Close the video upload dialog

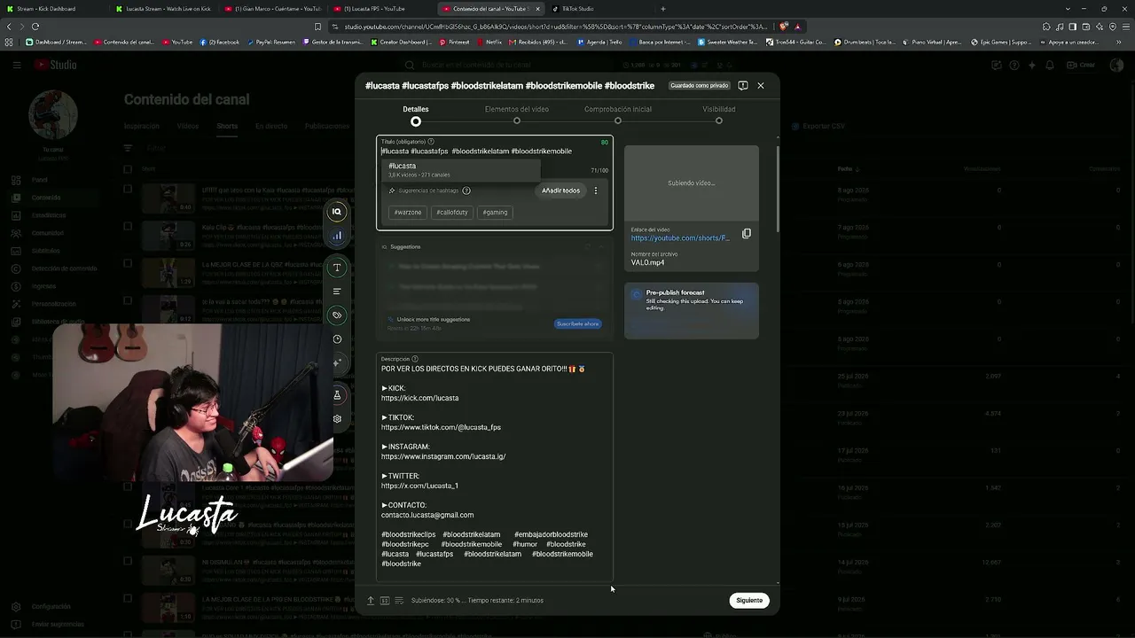coord(760,86)
